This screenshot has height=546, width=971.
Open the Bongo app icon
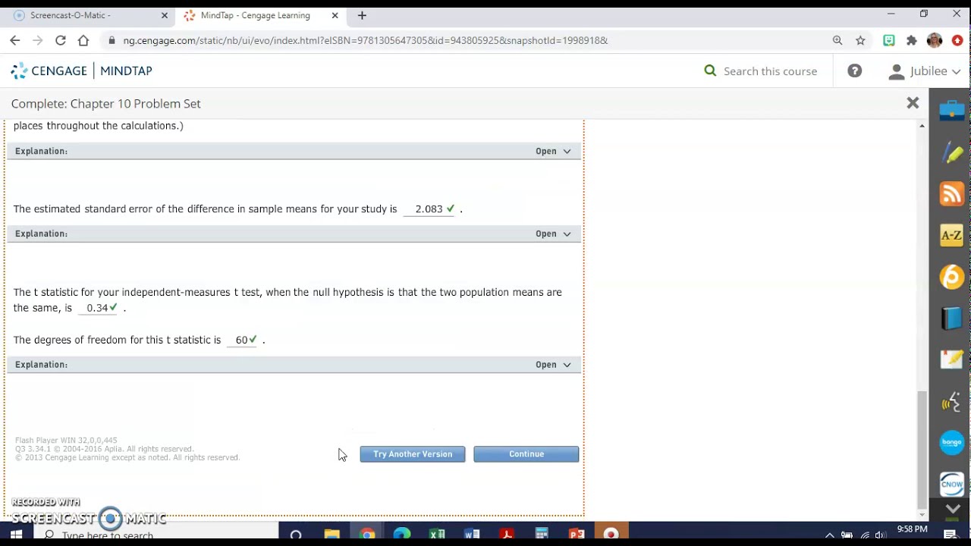pos(951,442)
